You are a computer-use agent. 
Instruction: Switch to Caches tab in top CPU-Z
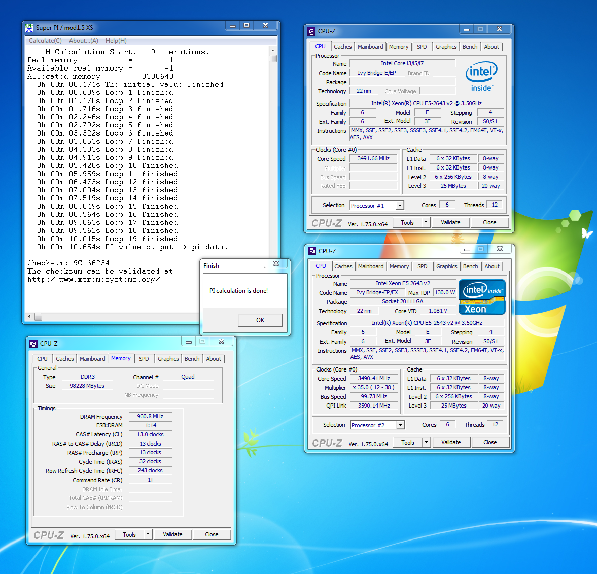pos(343,47)
